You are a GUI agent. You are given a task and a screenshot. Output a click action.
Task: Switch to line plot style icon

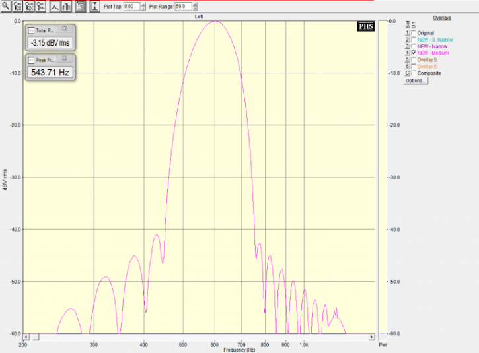(55, 6)
